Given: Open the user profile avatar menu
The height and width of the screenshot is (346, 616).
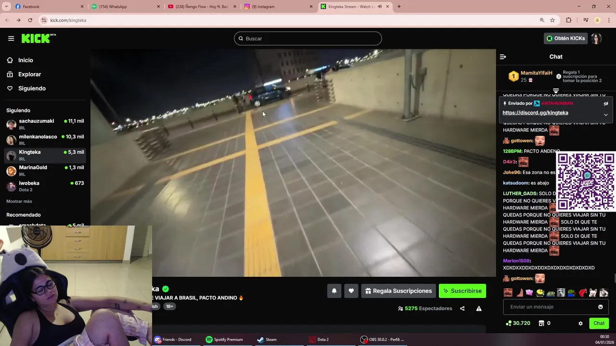Looking at the screenshot, I should click(x=597, y=38).
